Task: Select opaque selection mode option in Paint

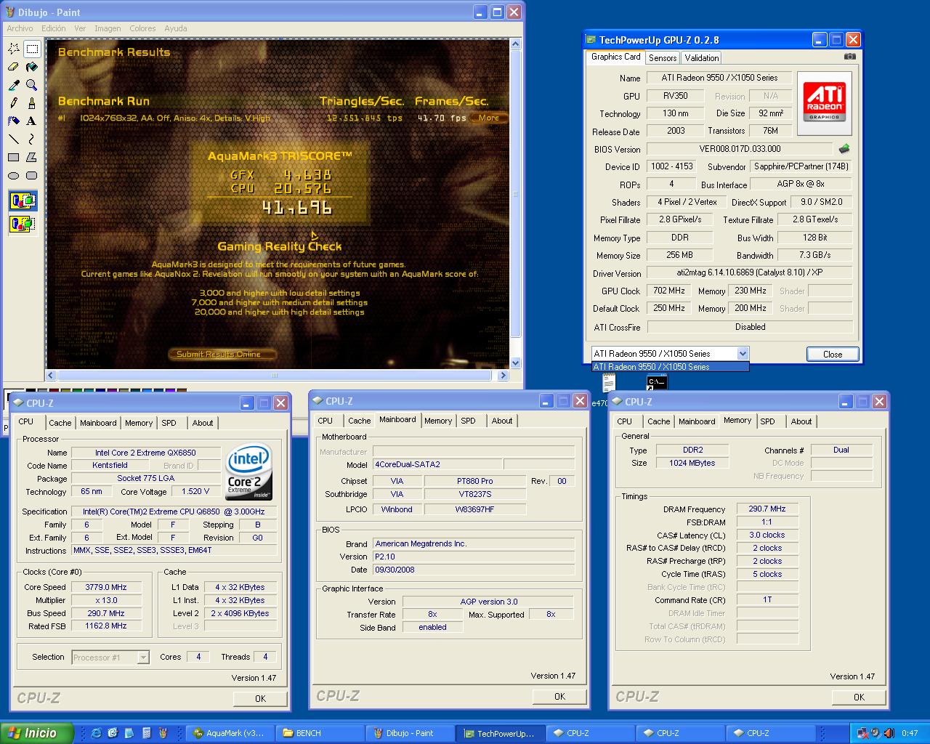Action: [x=23, y=201]
